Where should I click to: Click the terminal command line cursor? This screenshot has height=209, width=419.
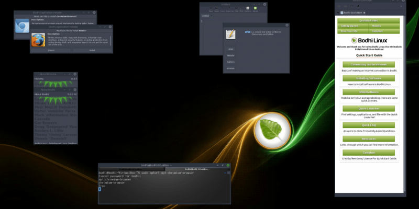(x=100, y=189)
